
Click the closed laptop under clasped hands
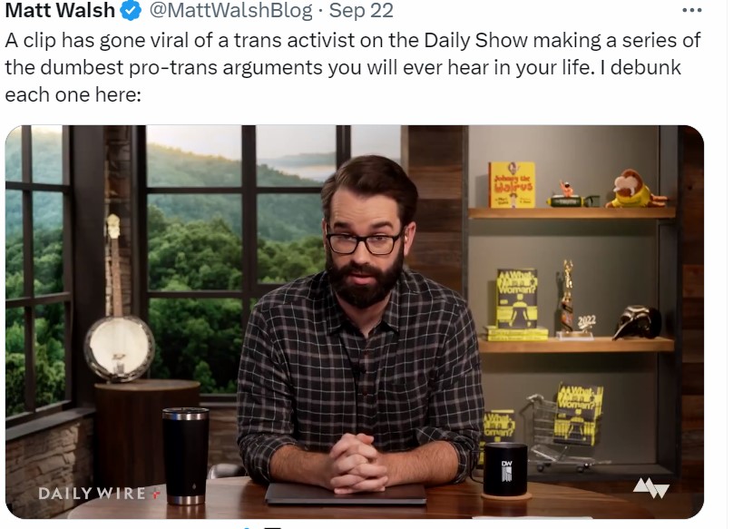click(x=346, y=494)
